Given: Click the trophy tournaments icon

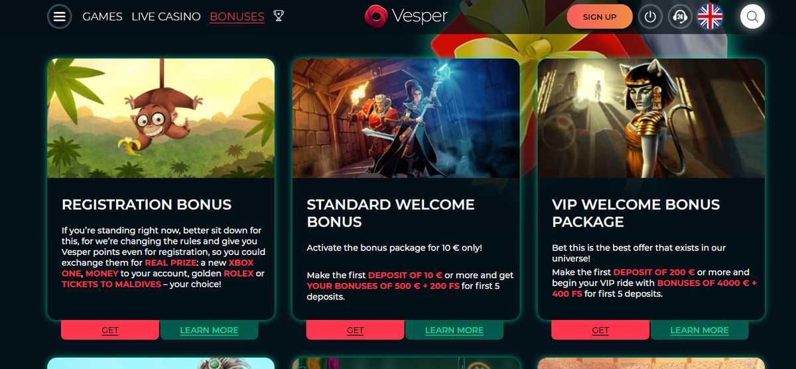Looking at the screenshot, I should [x=279, y=17].
